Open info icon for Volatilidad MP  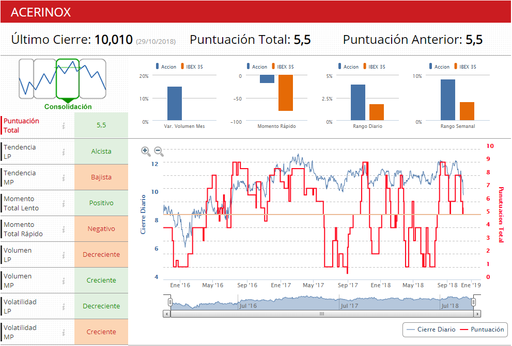pyautogui.click(x=64, y=332)
